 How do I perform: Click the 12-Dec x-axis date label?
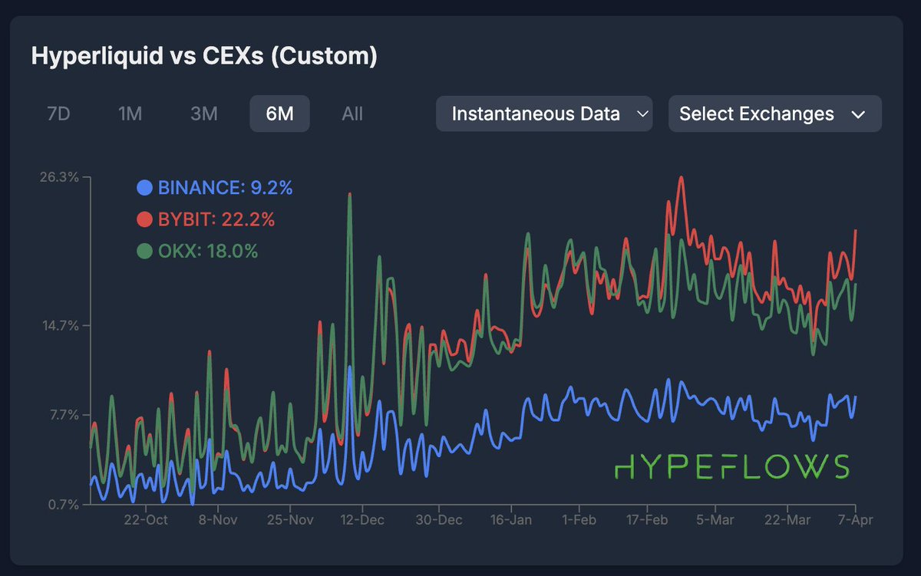click(362, 519)
